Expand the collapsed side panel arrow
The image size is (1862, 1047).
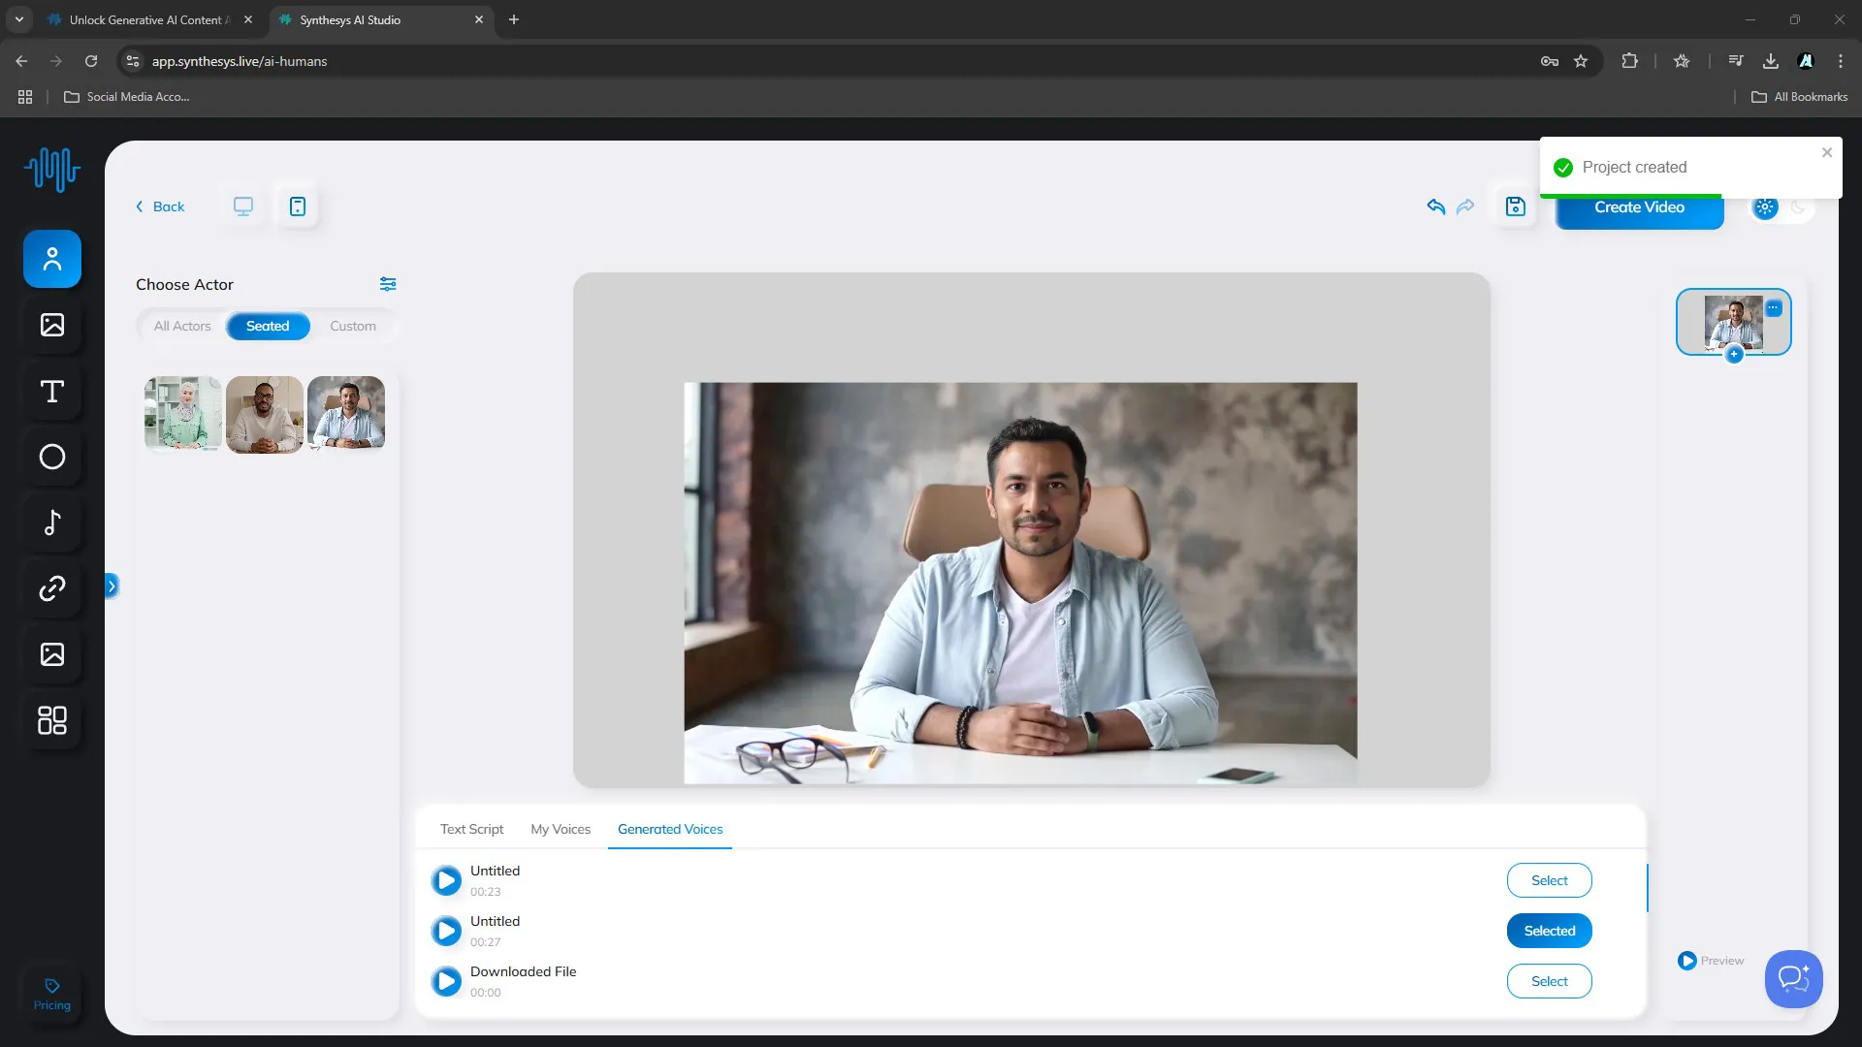[112, 586]
